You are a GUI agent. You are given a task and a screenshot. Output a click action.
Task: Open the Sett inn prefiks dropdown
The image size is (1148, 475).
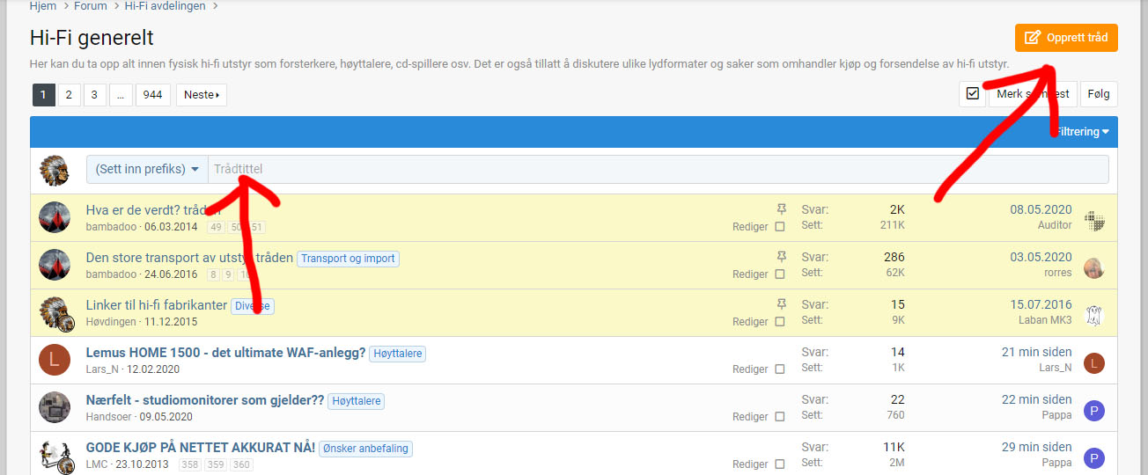[x=147, y=170]
